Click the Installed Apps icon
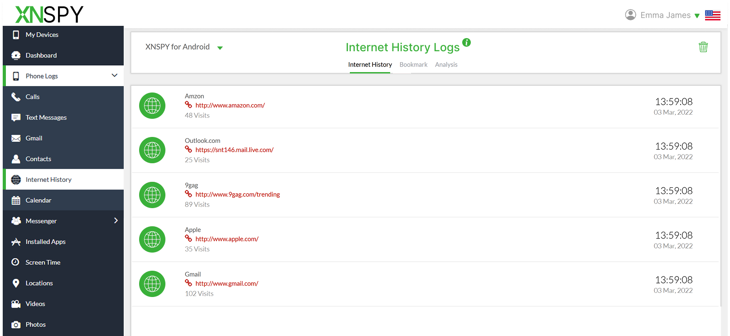This screenshot has height=336, width=730. pos(16,242)
